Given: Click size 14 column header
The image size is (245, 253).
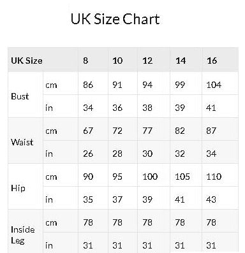Looking at the screenshot, I should pyautogui.click(x=181, y=61).
